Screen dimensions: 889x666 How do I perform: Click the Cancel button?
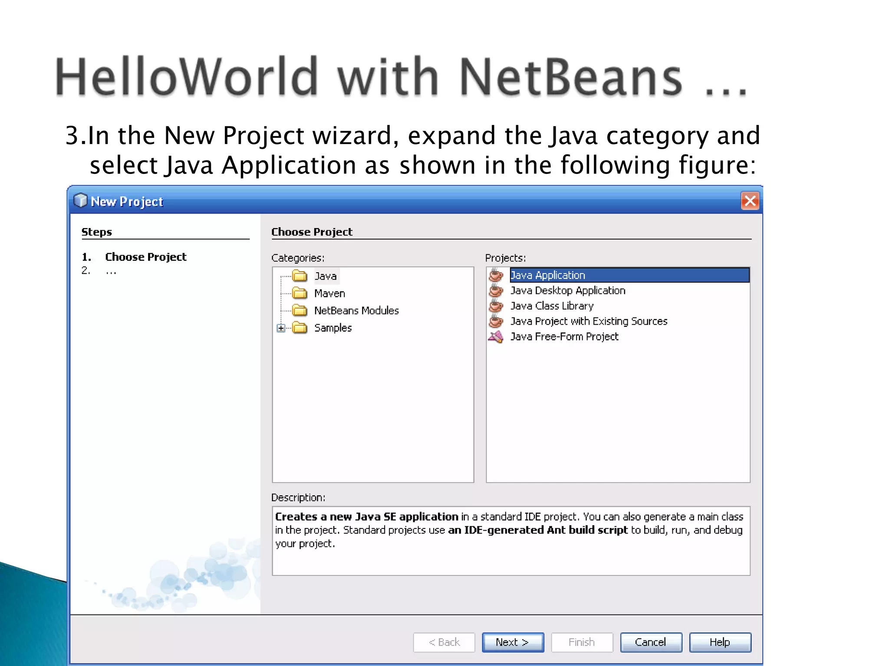[x=651, y=642]
